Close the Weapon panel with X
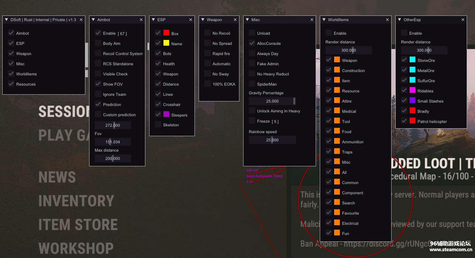475x258 pixels. pyautogui.click(x=235, y=20)
